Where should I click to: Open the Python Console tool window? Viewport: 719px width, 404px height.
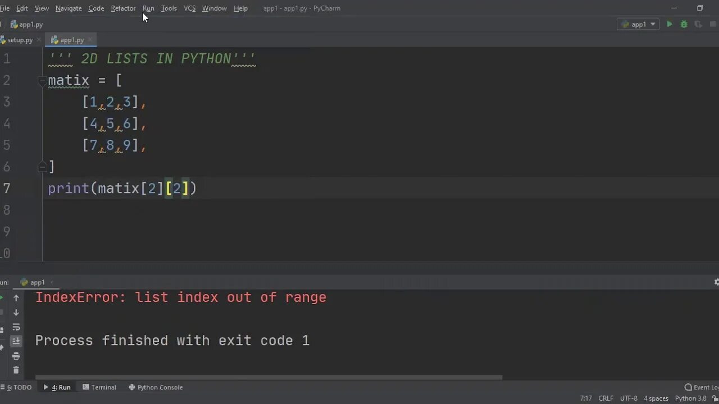pyautogui.click(x=156, y=387)
